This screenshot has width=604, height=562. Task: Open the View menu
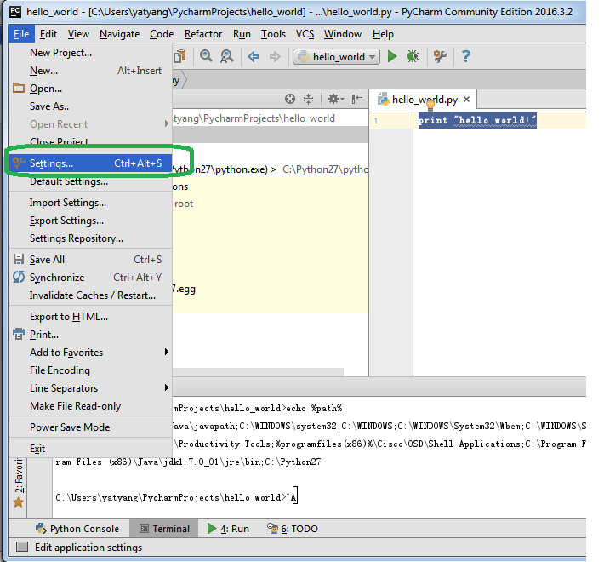pyautogui.click(x=78, y=34)
